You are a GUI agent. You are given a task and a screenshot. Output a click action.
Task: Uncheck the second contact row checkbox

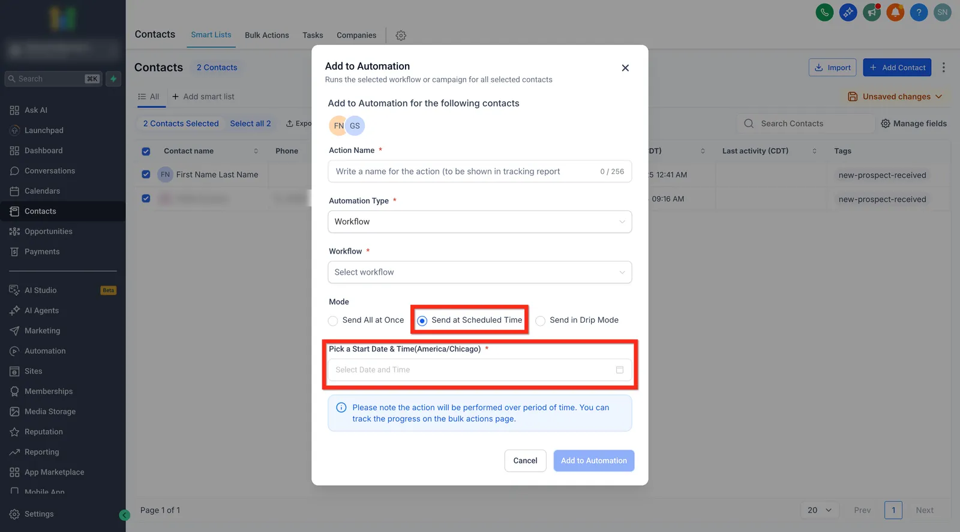point(146,199)
